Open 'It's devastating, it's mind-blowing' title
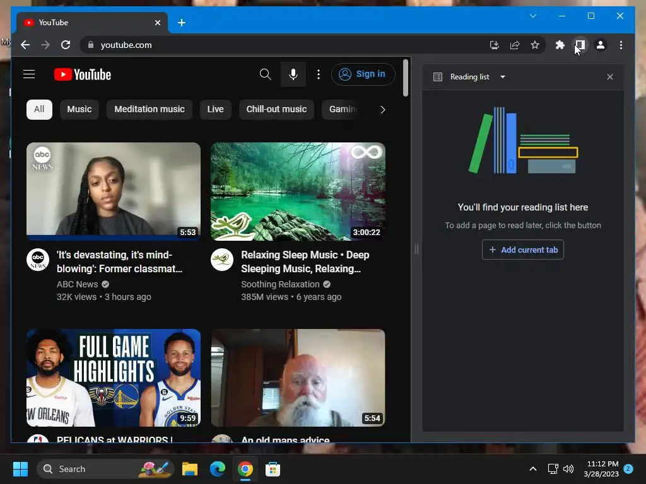 [119, 262]
